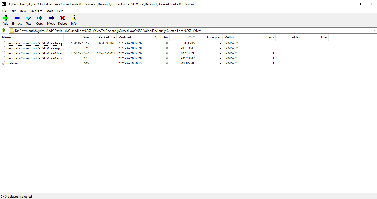Minimize the 7-Zip window

pos(347,4)
